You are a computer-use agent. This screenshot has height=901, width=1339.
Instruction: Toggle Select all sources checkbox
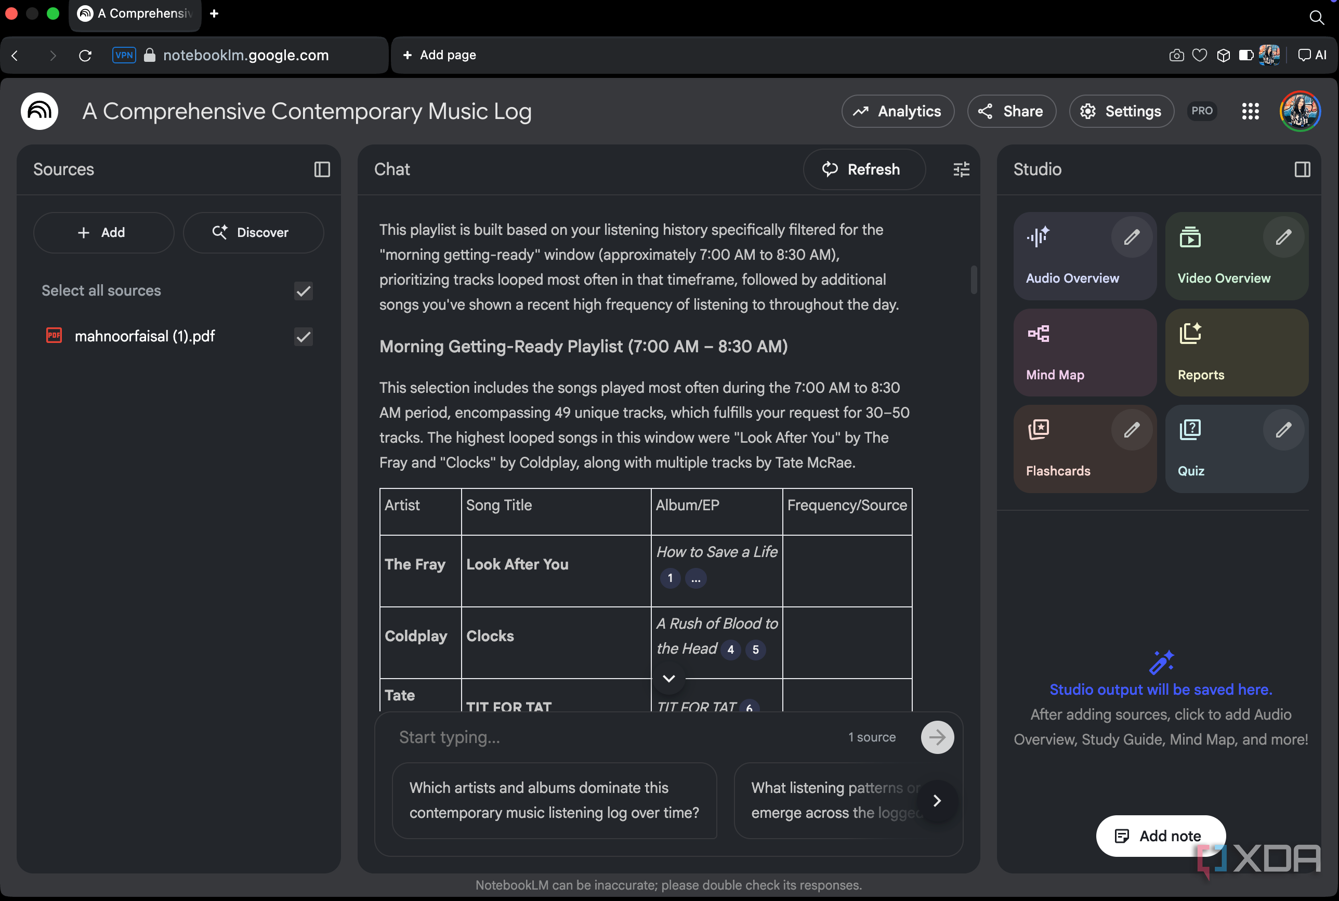[304, 291]
